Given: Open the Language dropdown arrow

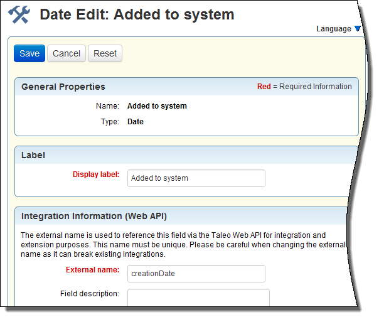Looking at the screenshot, I should [x=358, y=29].
